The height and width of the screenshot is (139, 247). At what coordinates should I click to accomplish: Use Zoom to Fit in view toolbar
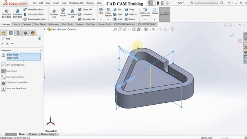click(x=115, y=29)
